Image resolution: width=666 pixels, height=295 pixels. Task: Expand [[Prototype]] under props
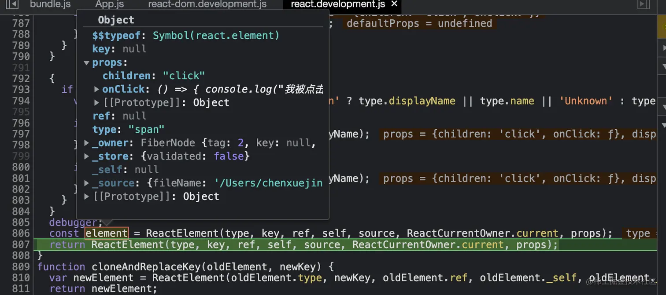pos(96,102)
